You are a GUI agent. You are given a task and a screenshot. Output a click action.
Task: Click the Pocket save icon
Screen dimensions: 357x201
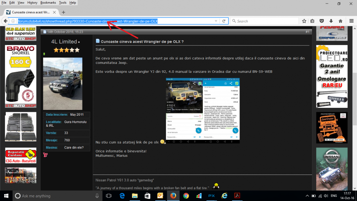point(322,21)
